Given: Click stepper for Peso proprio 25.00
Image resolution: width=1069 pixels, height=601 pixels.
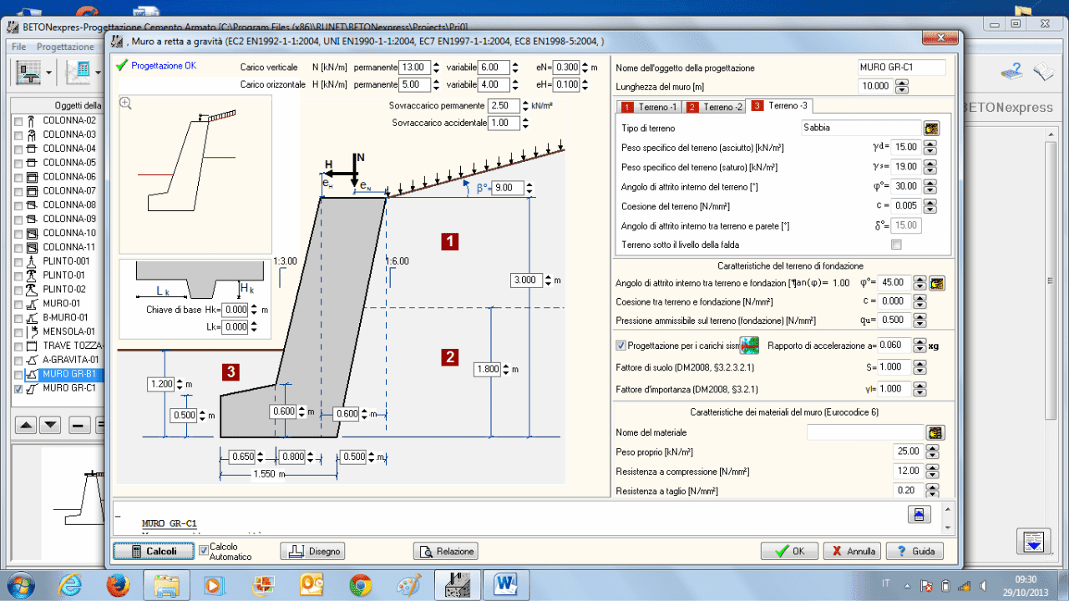Looking at the screenshot, I should (930, 452).
